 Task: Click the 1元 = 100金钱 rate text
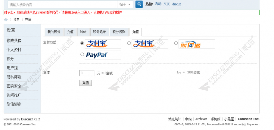click(x=188, y=72)
